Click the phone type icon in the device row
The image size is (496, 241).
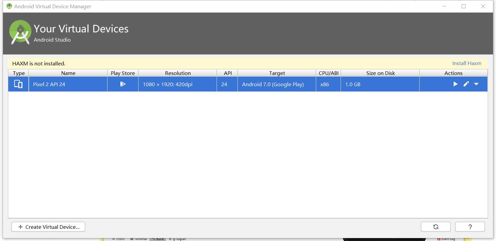tap(19, 84)
